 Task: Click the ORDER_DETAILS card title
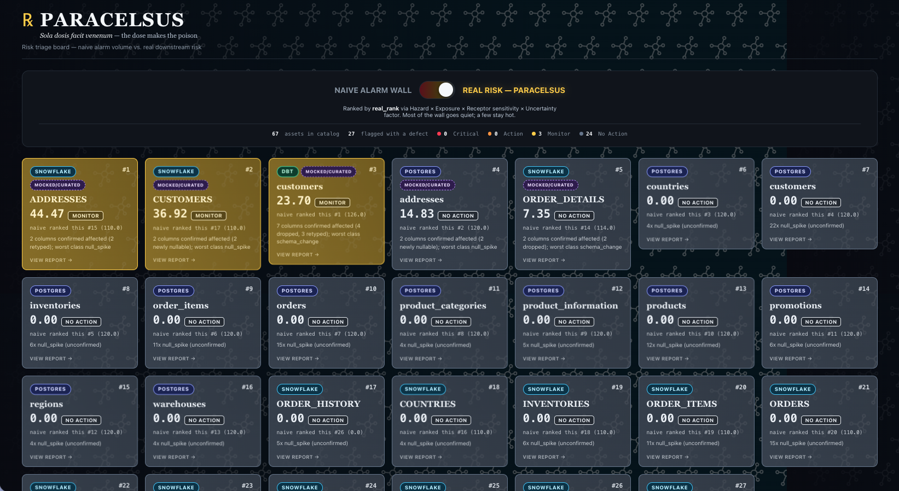[564, 200]
